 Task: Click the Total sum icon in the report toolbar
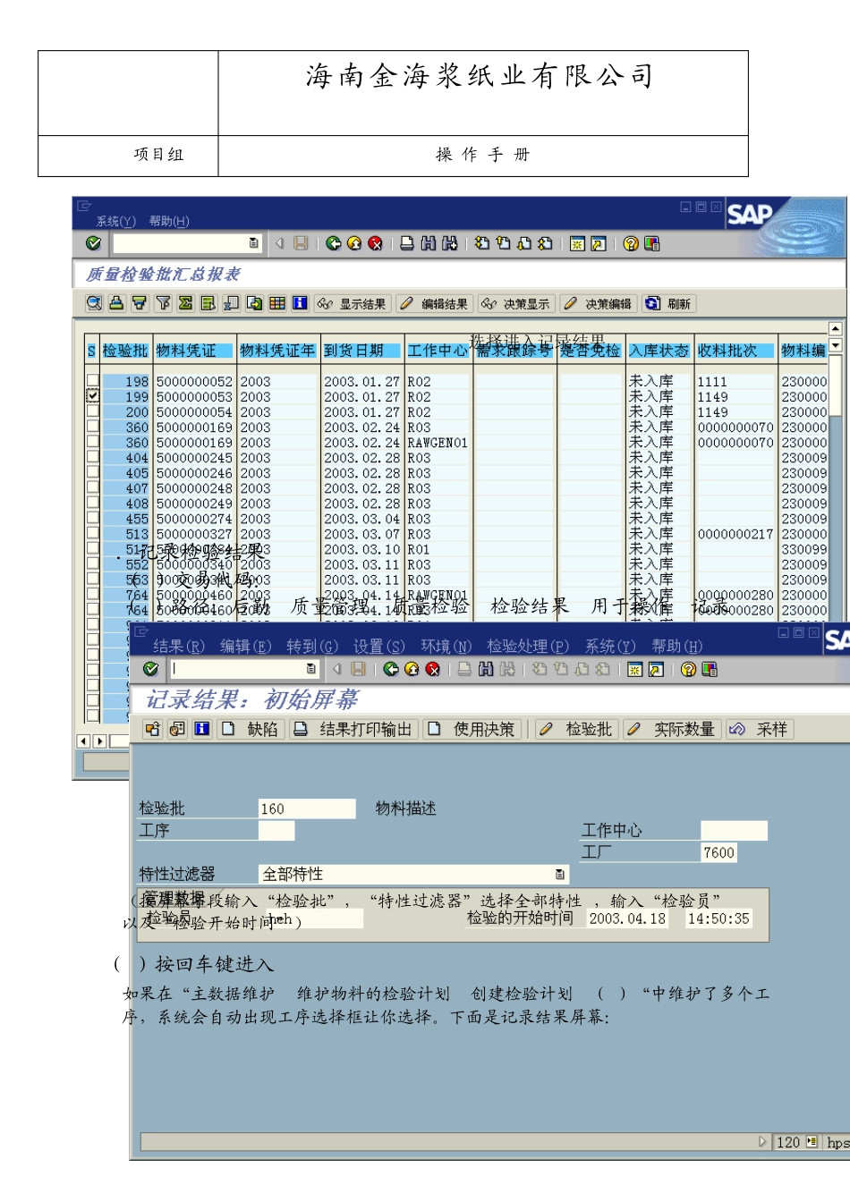point(185,303)
